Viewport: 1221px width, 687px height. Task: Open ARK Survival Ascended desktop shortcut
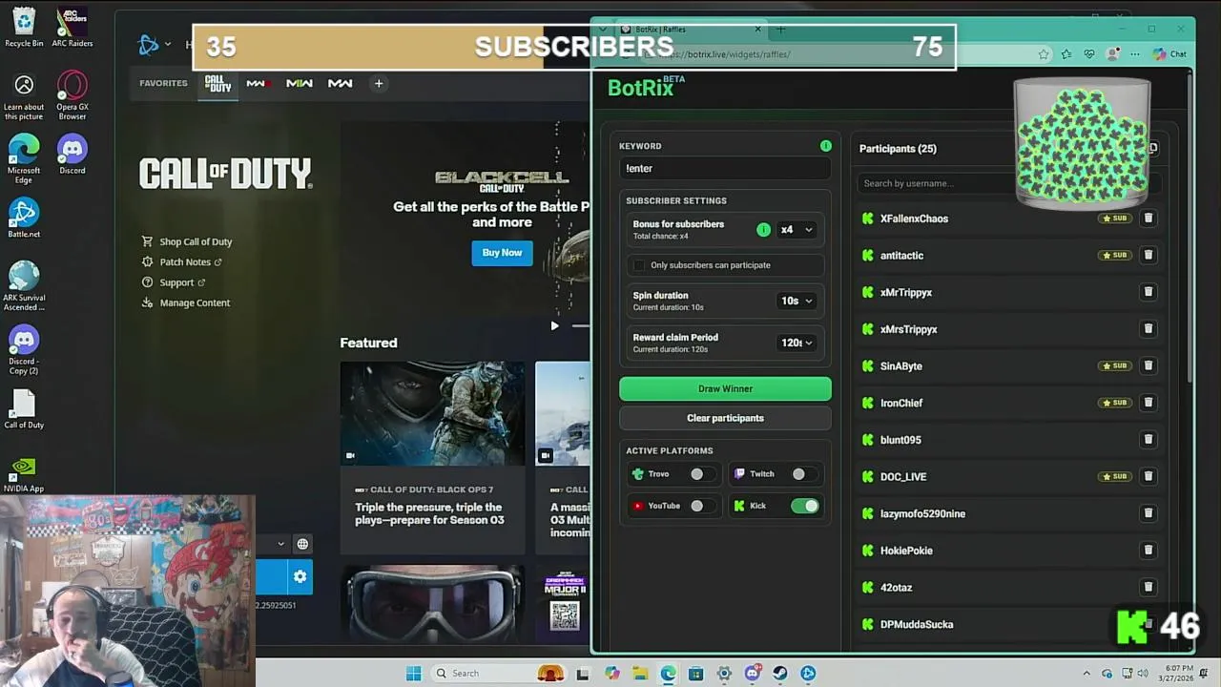click(24, 286)
